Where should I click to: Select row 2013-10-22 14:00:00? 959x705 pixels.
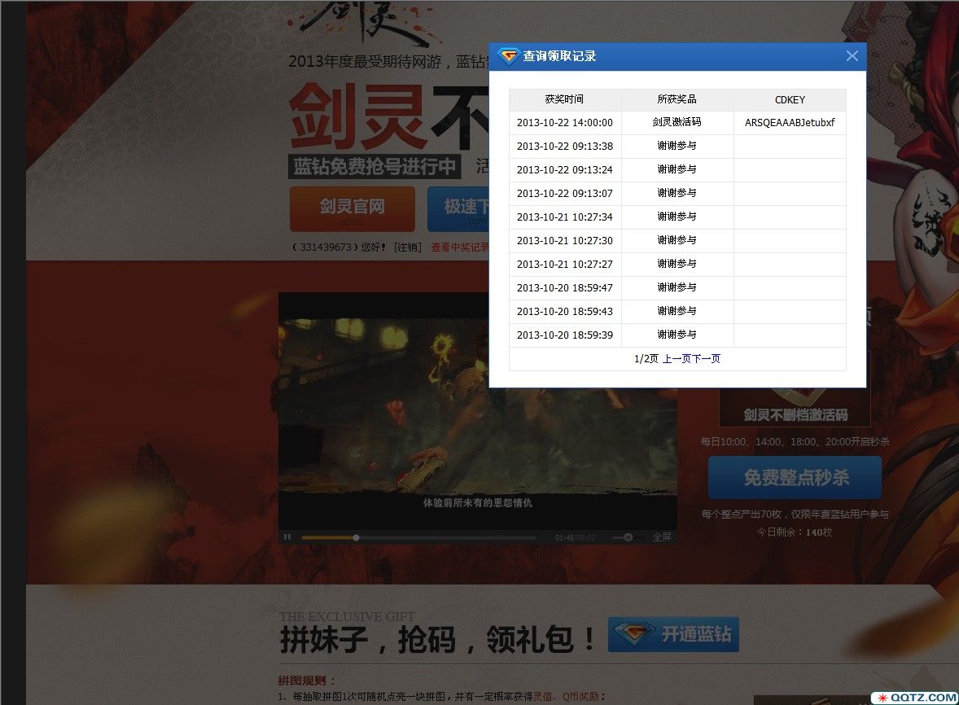[677, 122]
